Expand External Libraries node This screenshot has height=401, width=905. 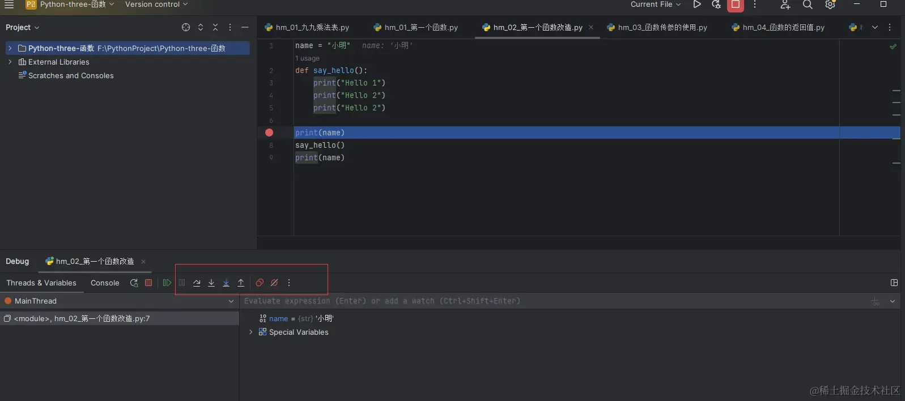pos(10,62)
